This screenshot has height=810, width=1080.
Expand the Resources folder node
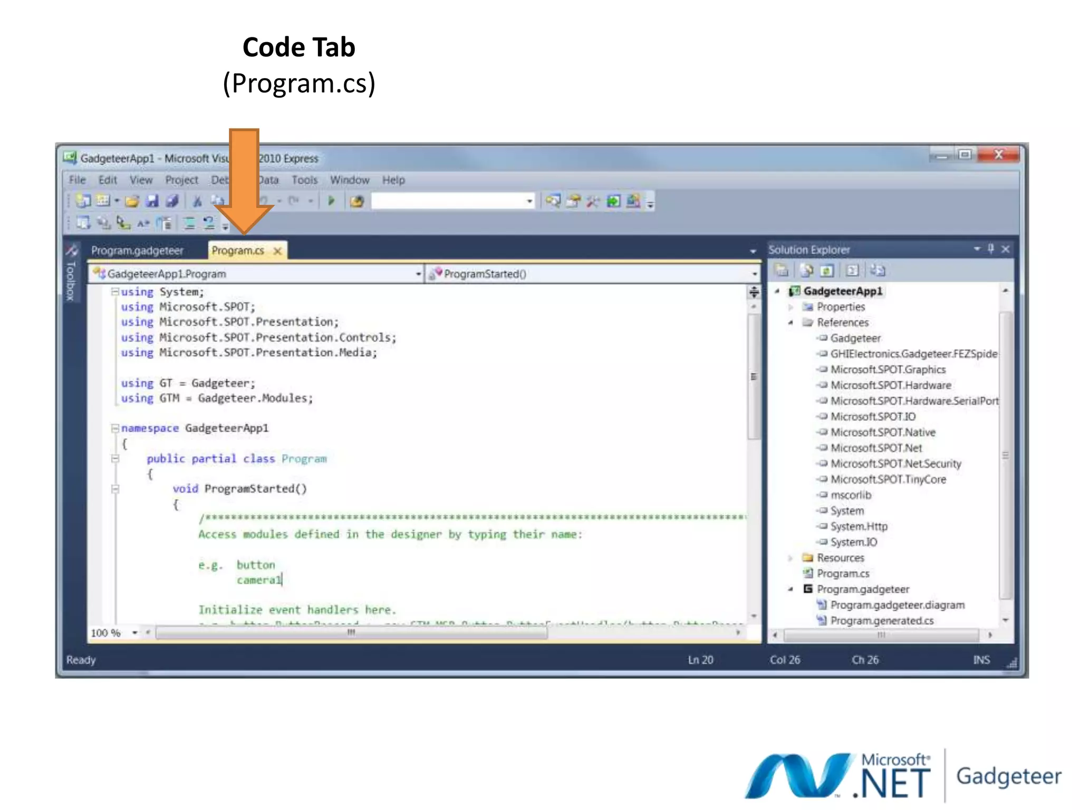click(x=790, y=557)
